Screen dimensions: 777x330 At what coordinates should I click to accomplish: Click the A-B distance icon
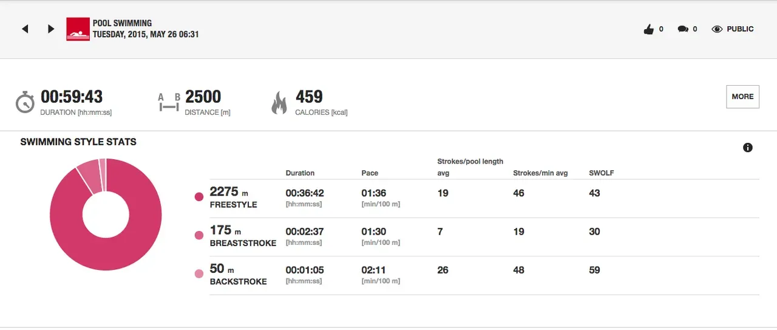[169, 102]
